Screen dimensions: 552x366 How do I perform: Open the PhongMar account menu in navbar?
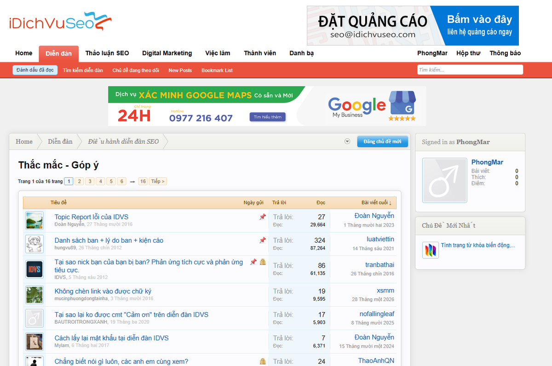tap(432, 53)
